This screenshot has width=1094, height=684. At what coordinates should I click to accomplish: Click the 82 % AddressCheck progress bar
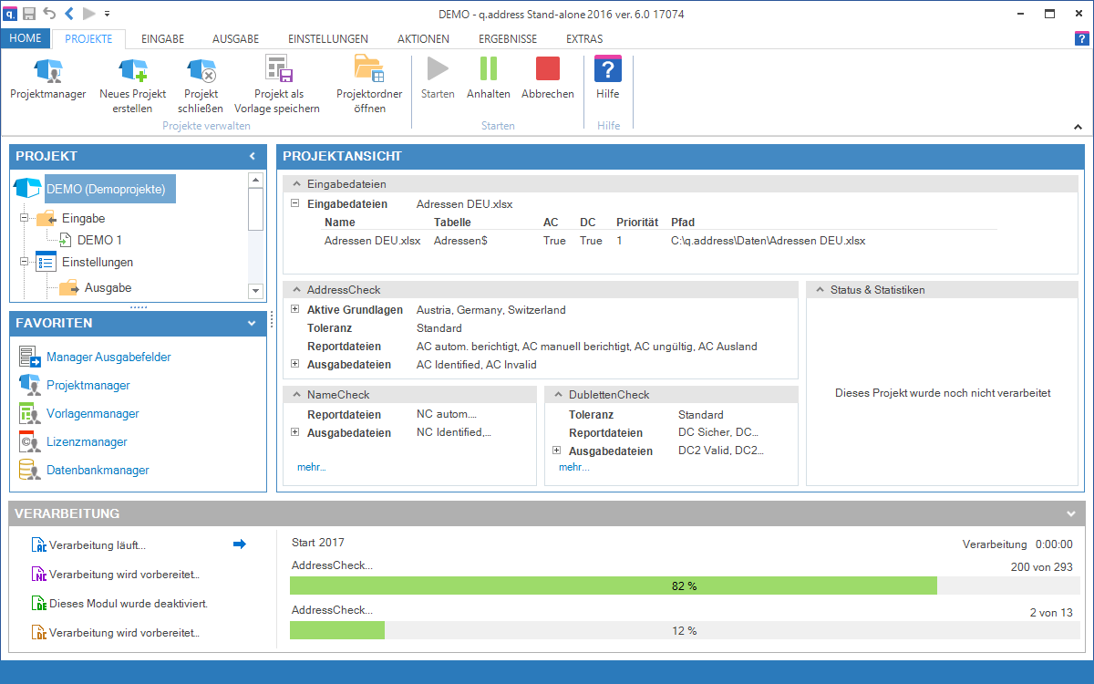(x=684, y=586)
